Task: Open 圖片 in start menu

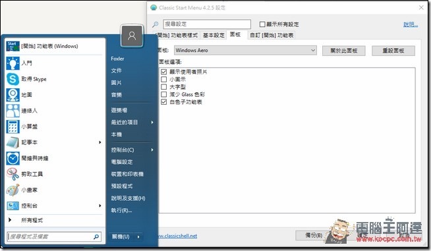Action: (x=116, y=83)
